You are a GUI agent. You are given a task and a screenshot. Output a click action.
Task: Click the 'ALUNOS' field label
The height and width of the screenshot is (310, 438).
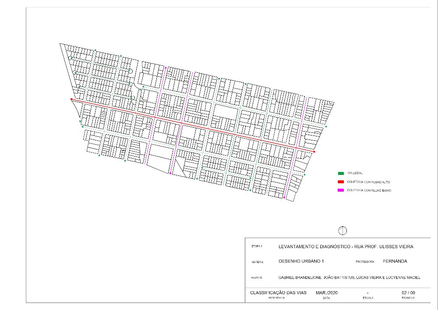(x=257, y=278)
